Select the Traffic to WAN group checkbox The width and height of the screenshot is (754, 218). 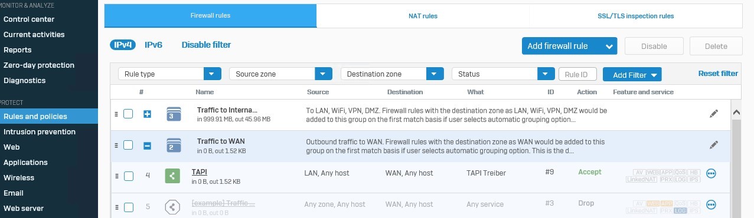pyautogui.click(x=128, y=145)
